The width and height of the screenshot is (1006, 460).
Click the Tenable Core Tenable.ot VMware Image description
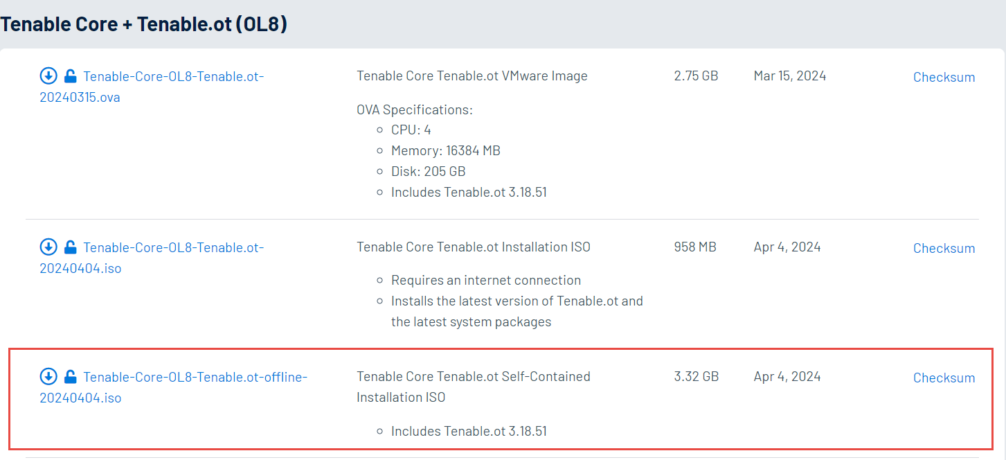(x=471, y=76)
